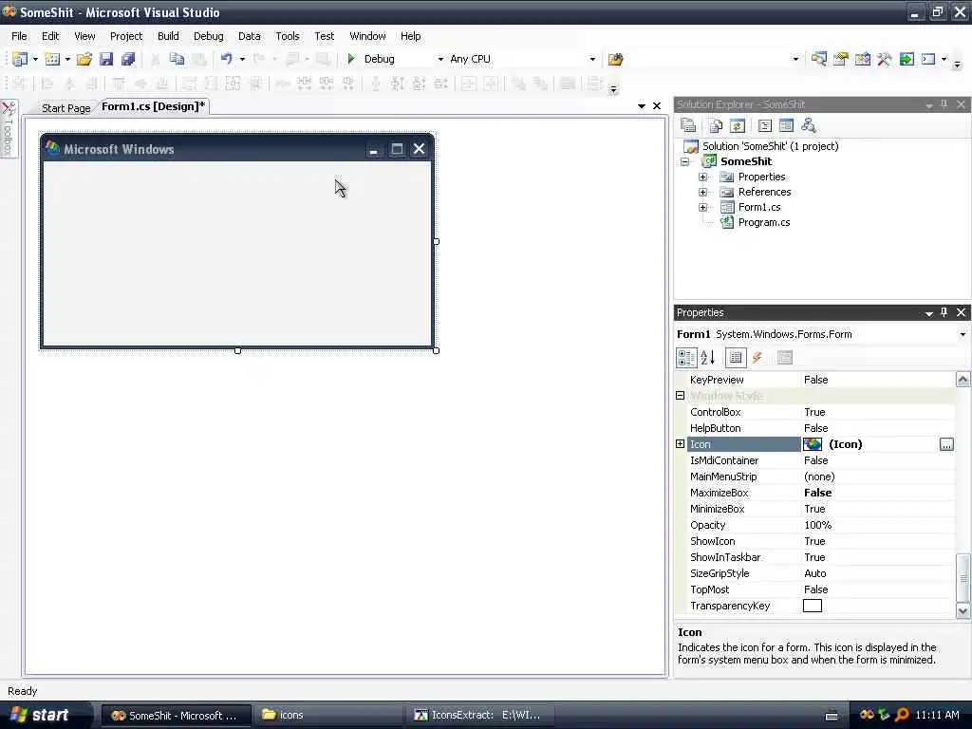Click the Copy toolbar icon
This screenshot has width=972, height=729.
coord(178,59)
